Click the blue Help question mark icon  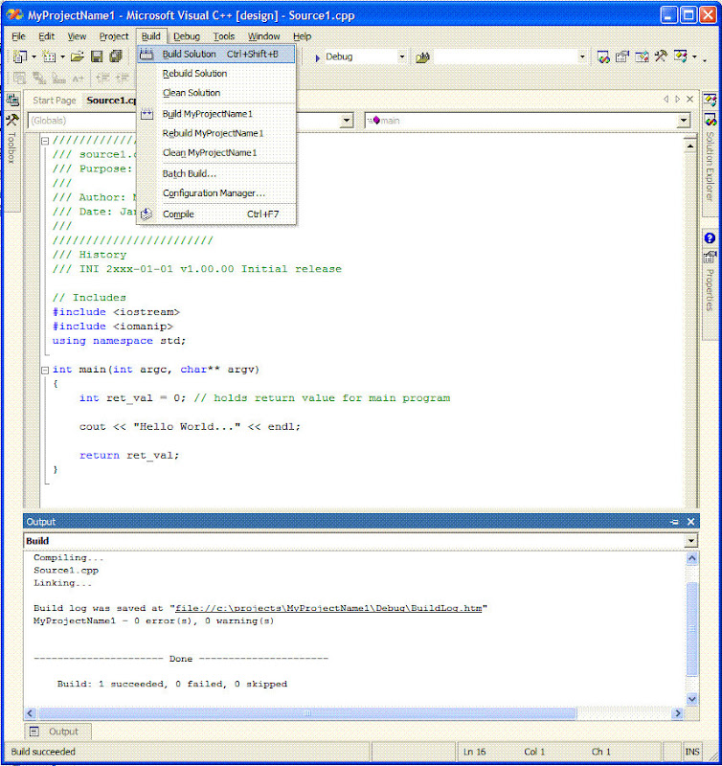[x=710, y=238]
